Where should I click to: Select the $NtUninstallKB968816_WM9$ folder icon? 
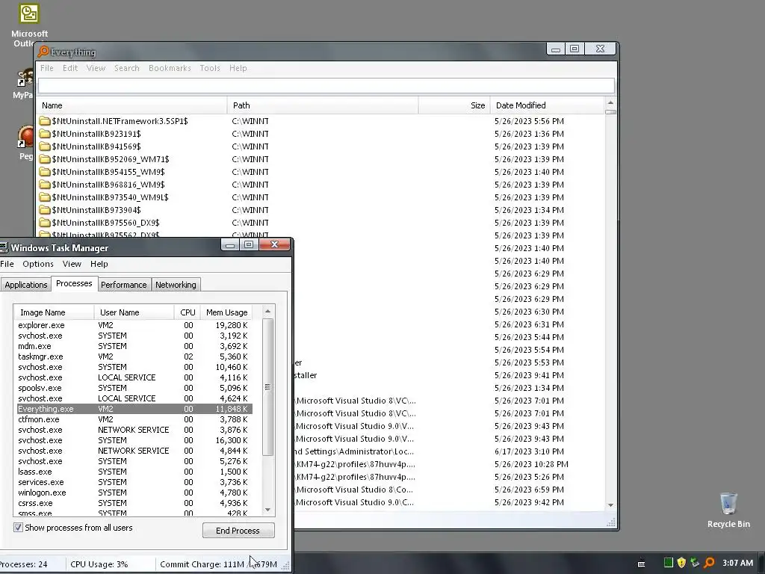coord(45,184)
